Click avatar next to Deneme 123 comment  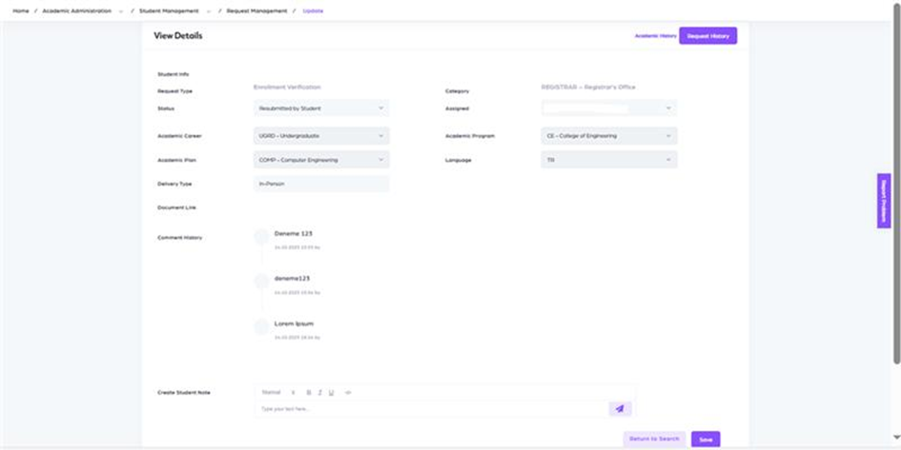pyautogui.click(x=261, y=237)
